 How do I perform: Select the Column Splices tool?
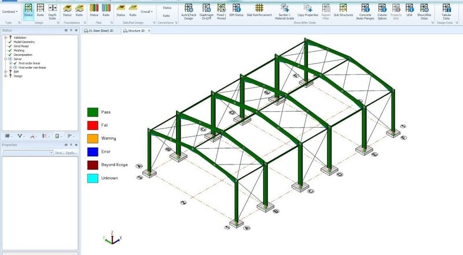click(382, 12)
